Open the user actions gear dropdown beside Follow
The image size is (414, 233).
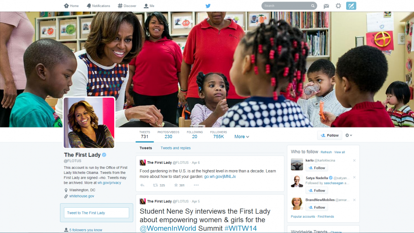[349, 135]
